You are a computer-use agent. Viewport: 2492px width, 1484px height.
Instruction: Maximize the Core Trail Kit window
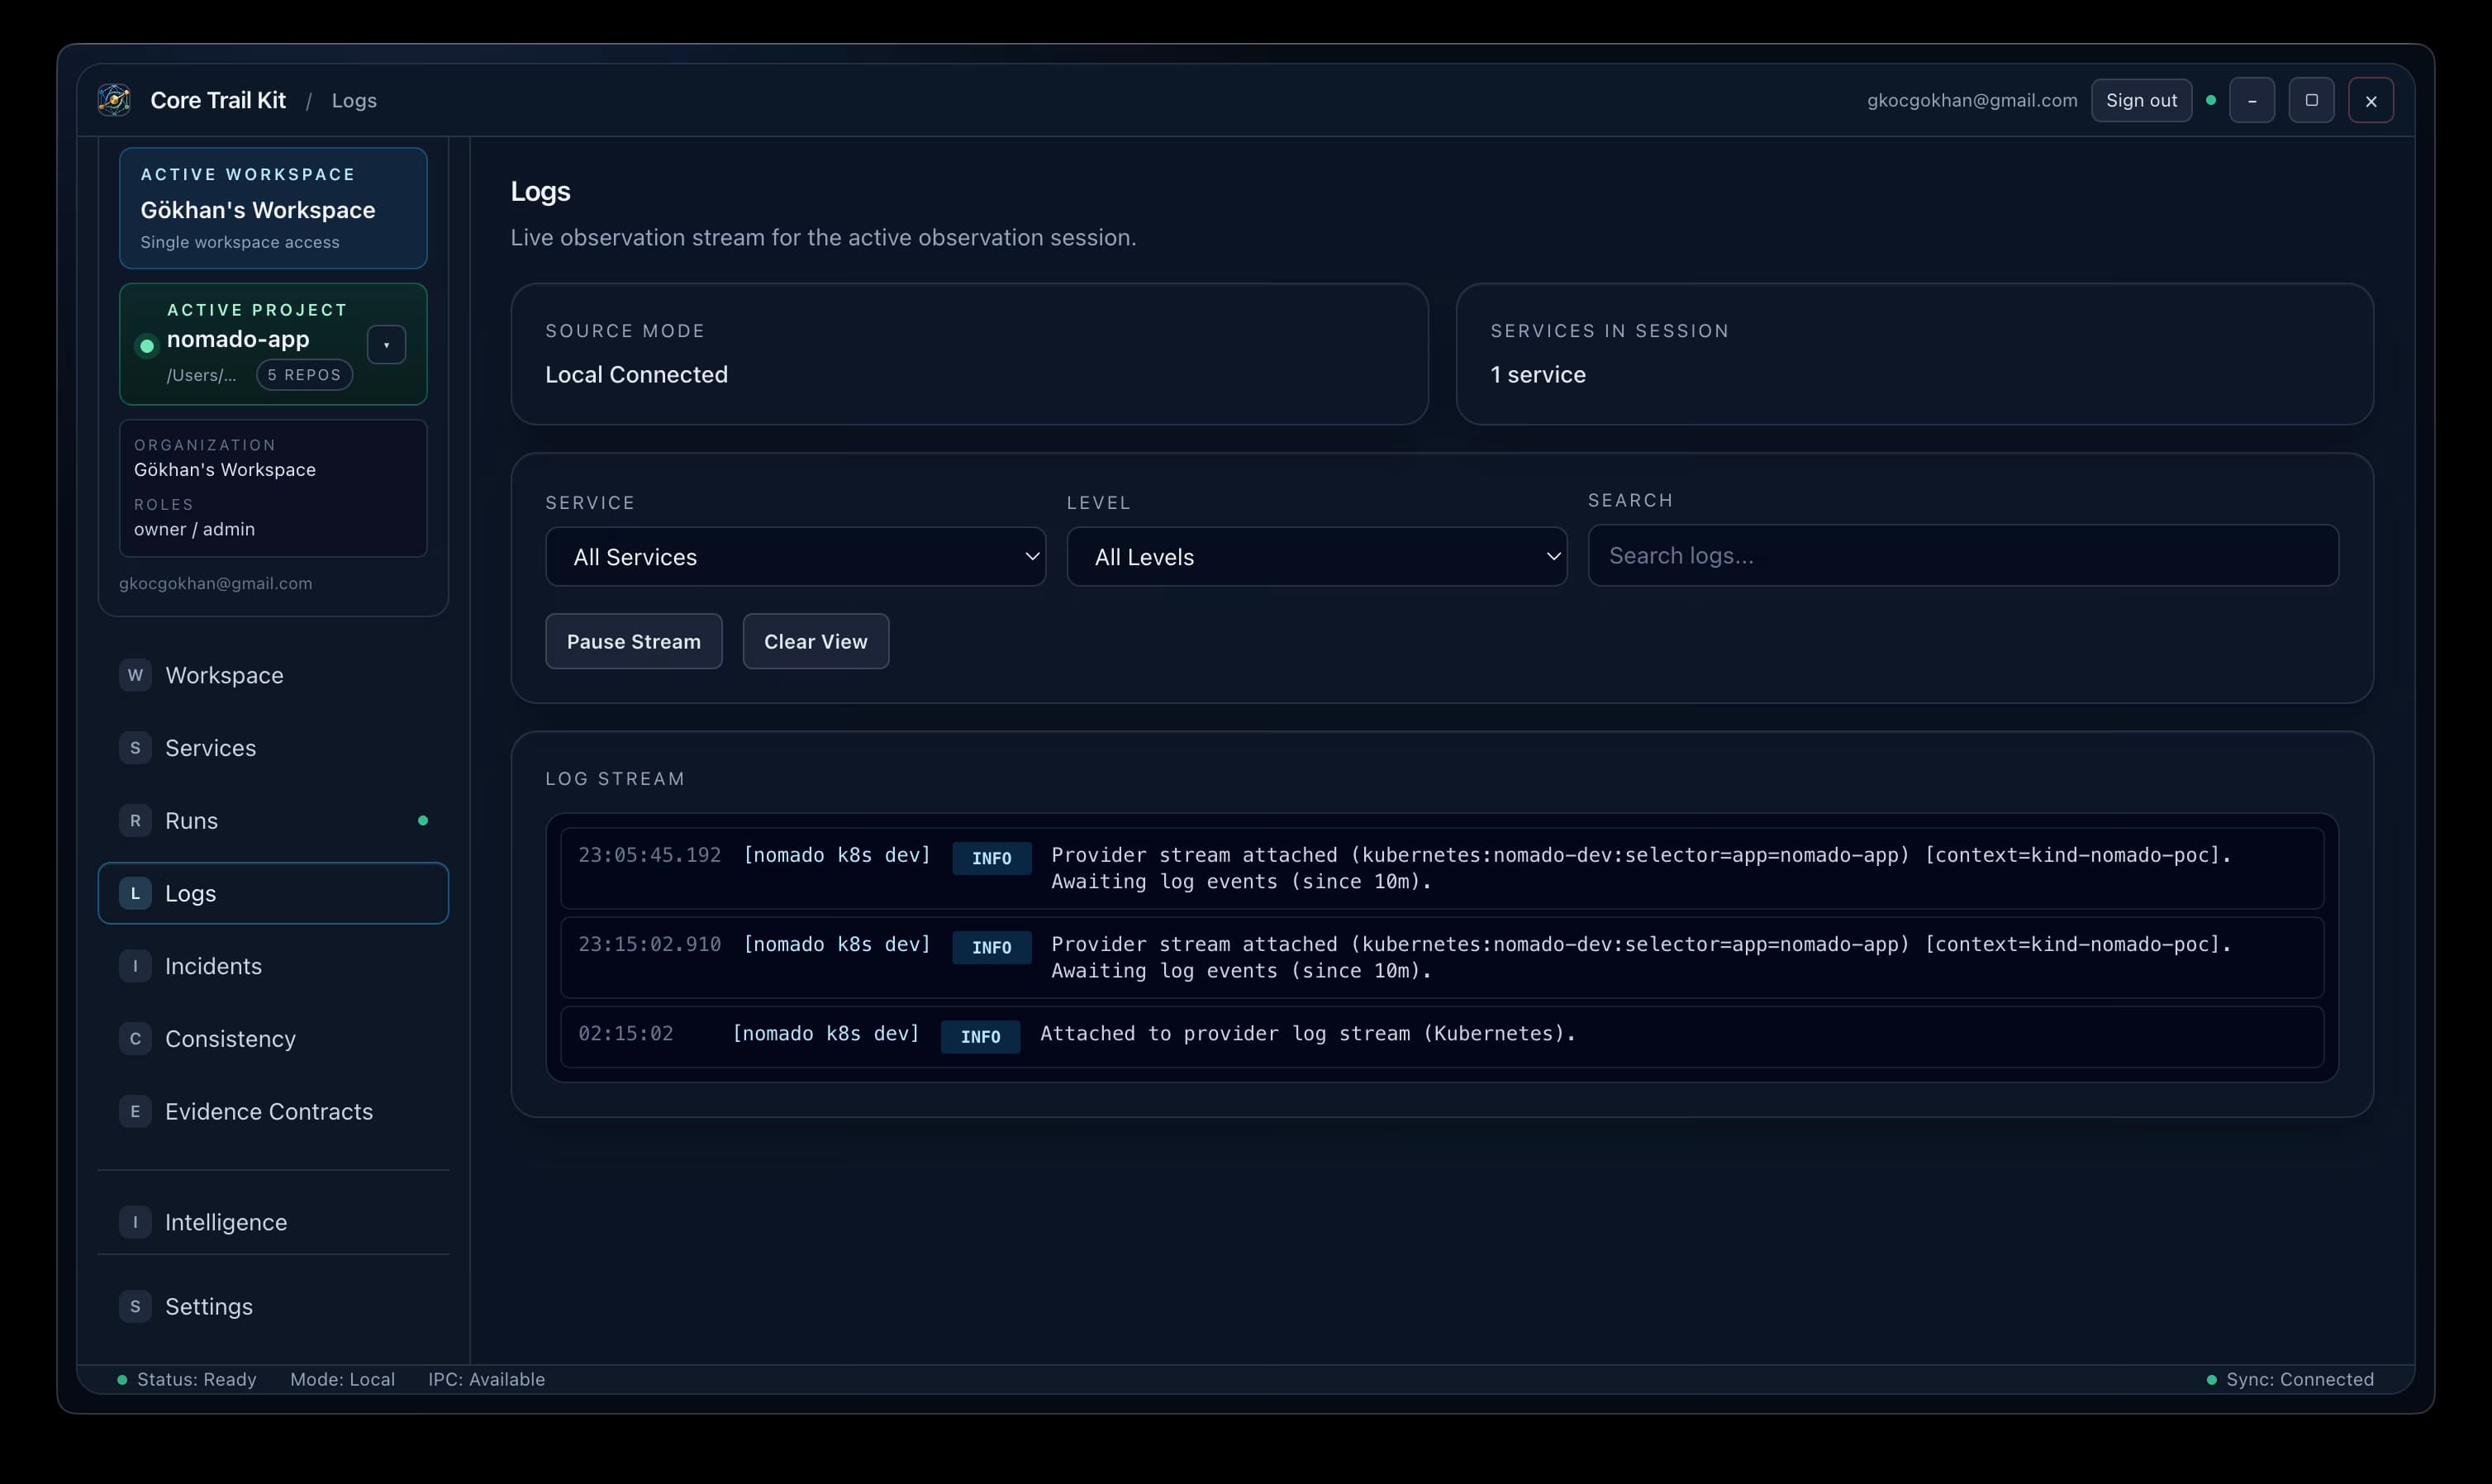click(2311, 100)
